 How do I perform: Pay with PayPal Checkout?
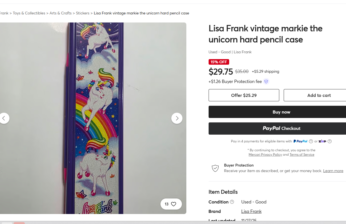[x=281, y=128]
